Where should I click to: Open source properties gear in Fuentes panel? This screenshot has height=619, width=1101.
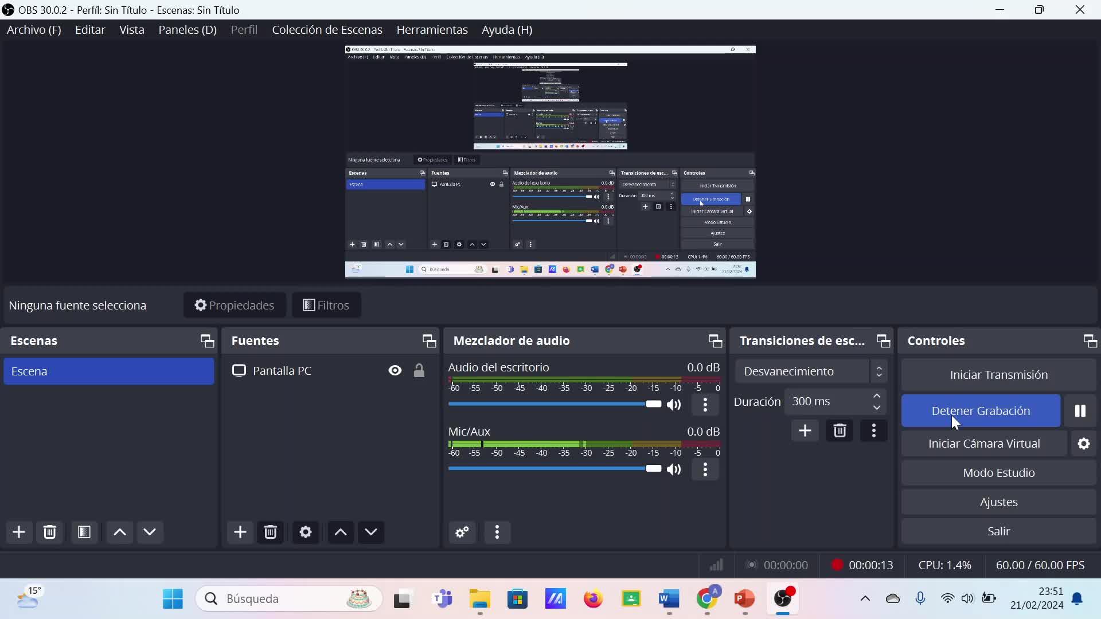point(306,532)
